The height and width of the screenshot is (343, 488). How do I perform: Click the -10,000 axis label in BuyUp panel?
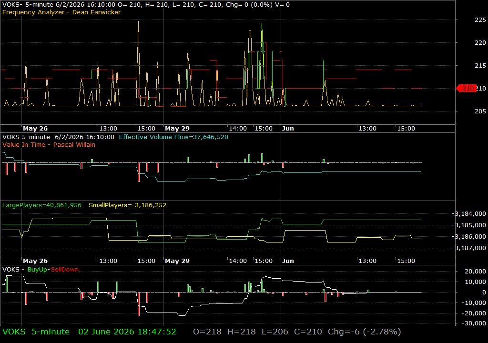474,303
